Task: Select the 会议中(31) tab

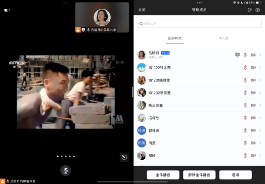Action: pos(175,38)
